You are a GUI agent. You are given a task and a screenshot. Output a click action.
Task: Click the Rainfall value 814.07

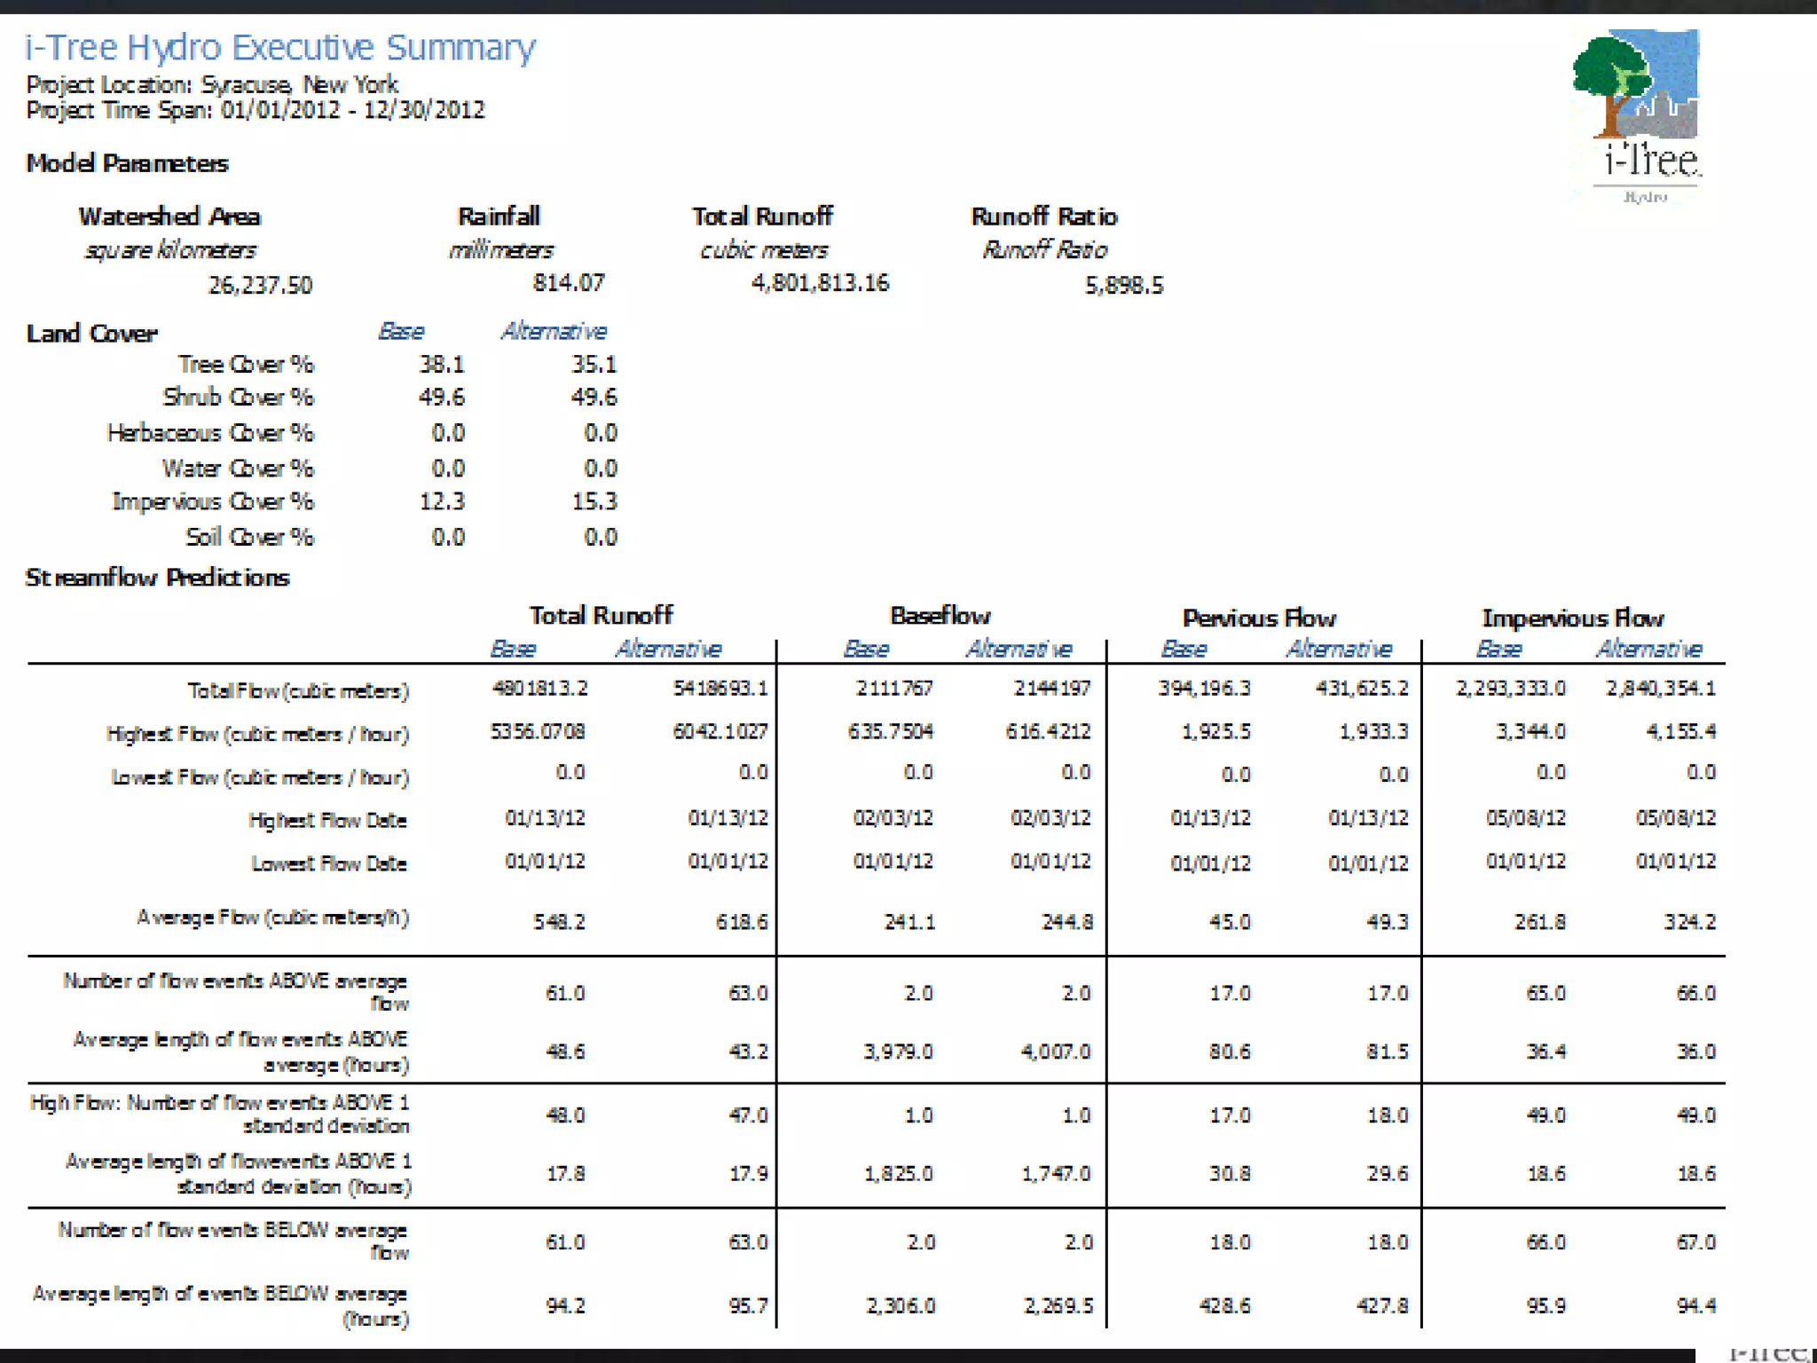click(568, 283)
